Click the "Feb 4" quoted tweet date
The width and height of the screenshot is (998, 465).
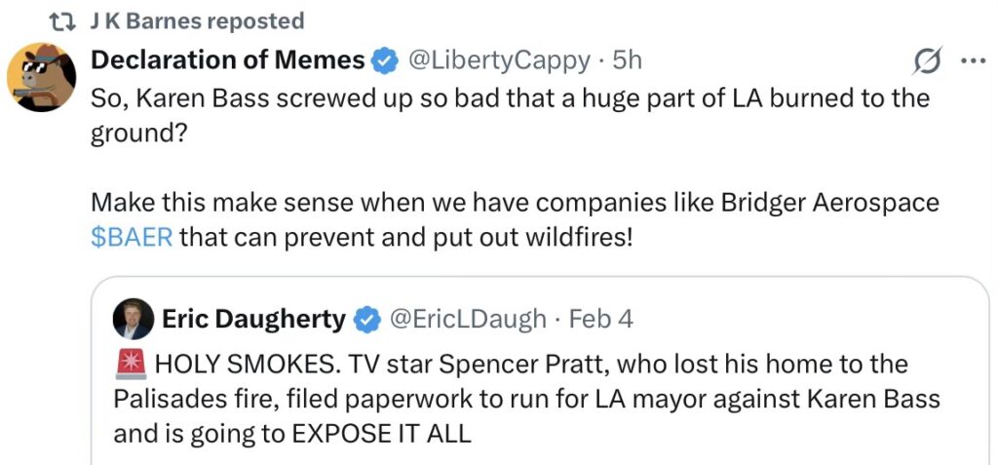click(600, 319)
